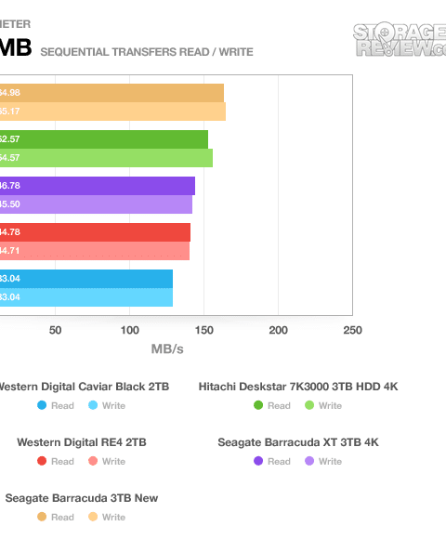Click the Write label under Western Digital RE4
Viewport: 446px width, 539px height.
113,461
